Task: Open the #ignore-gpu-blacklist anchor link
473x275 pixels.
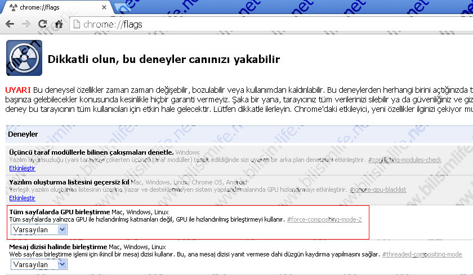Action: (378, 190)
